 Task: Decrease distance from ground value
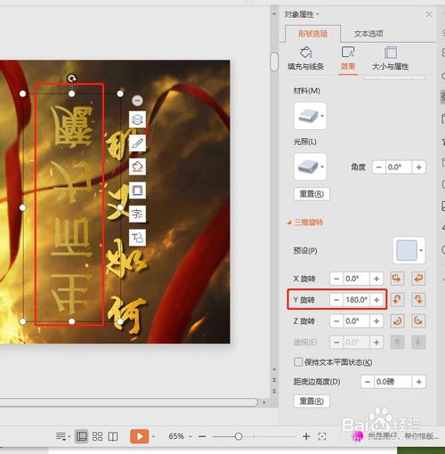368,382
